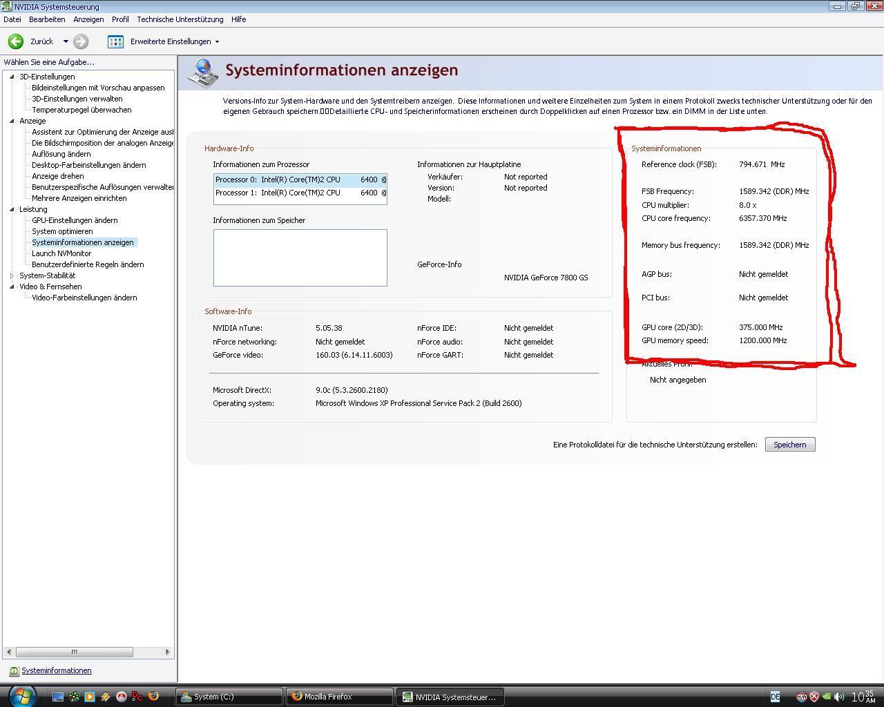Open the Bearbeiten menu
The image size is (884, 707).
(47, 19)
